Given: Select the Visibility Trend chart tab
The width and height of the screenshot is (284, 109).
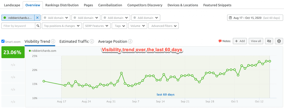Looking at the screenshot, I should (x=37, y=41).
